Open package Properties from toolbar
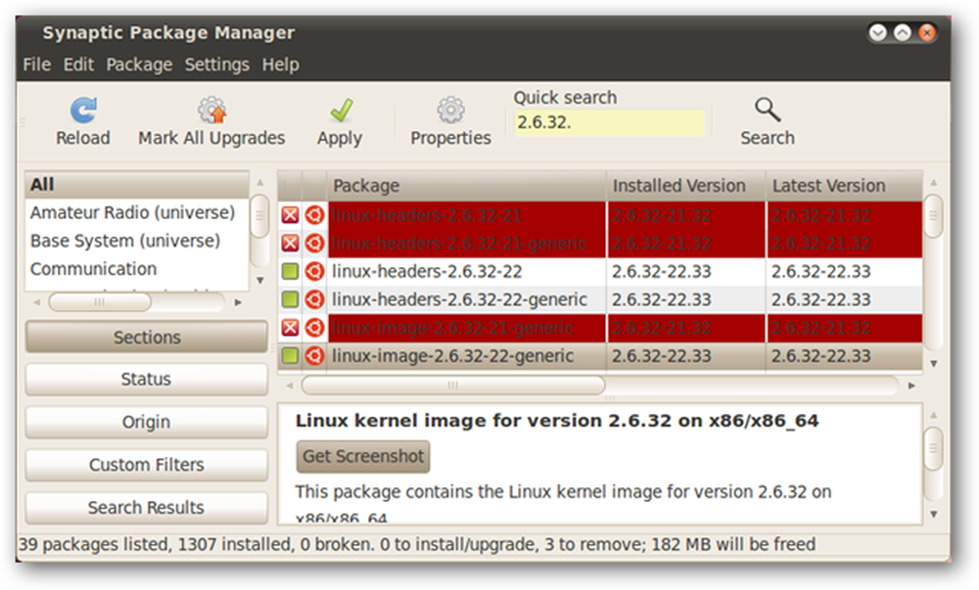This screenshot has height=590, width=979. (450, 122)
